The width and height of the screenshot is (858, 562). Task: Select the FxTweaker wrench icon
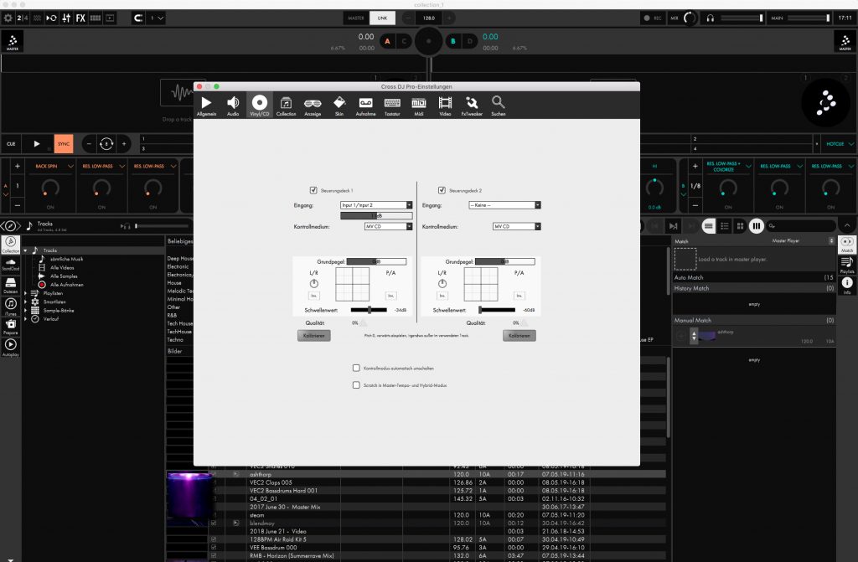tap(471, 102)
